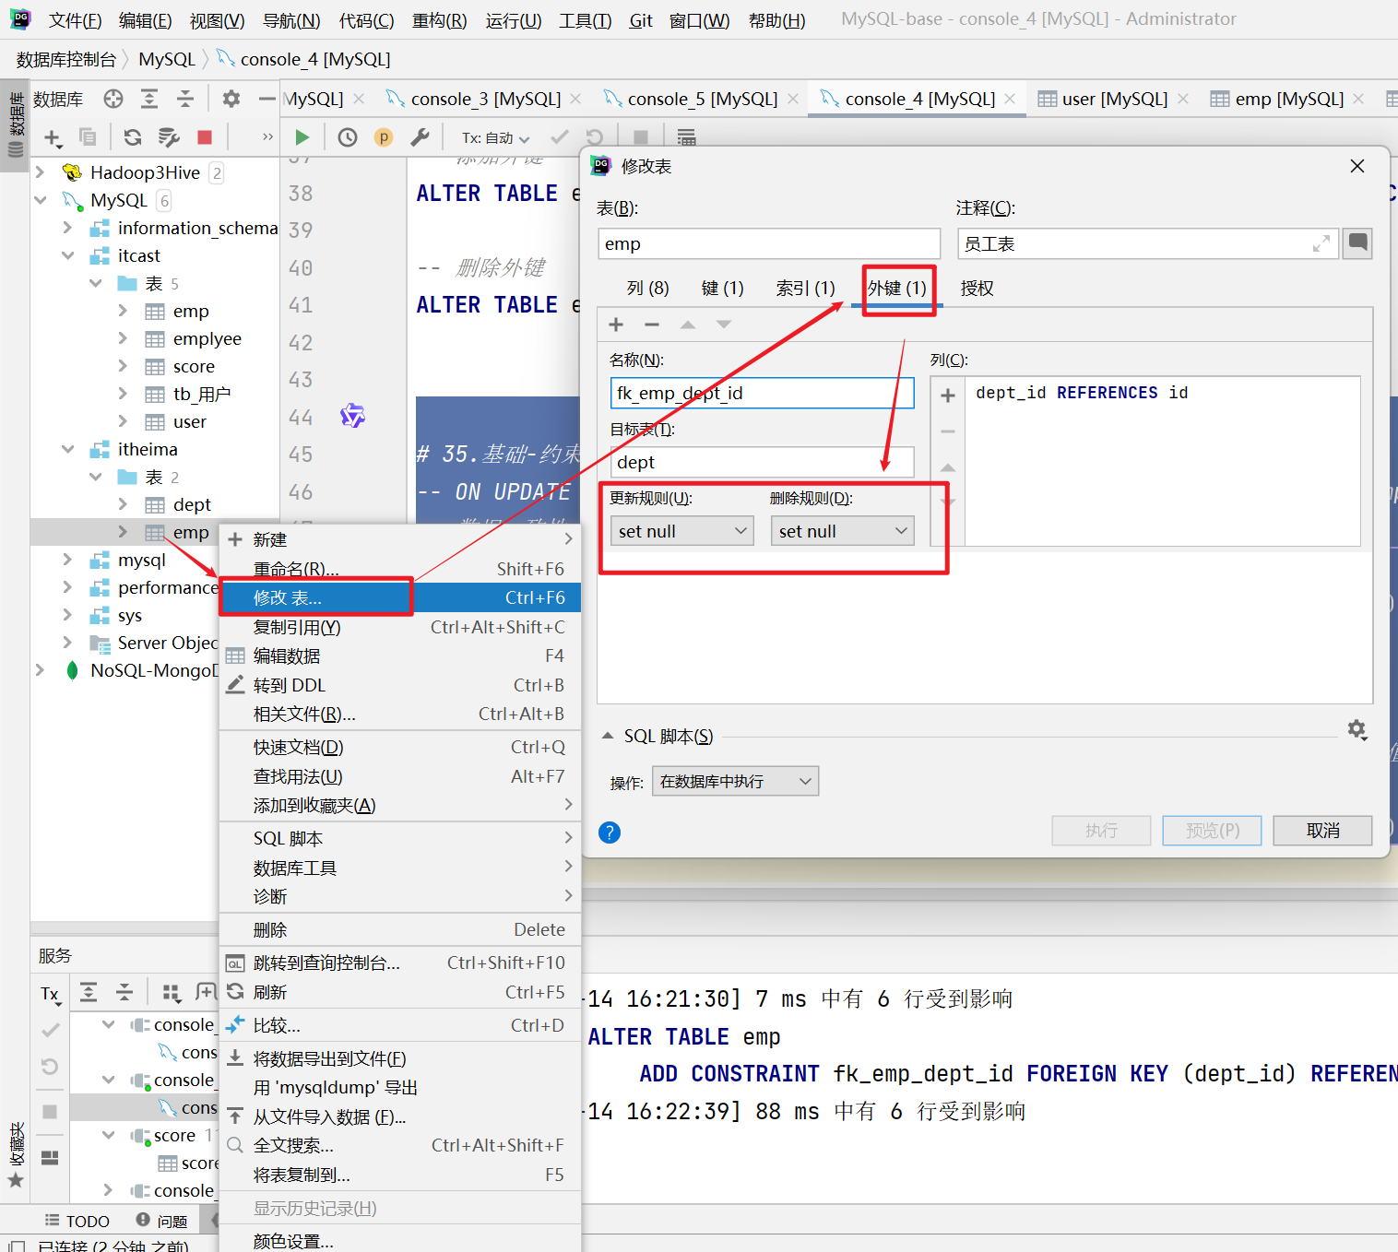Select 修改 表... context menu item
The width and height of the screenshot is (1398, 1252).
coord(400,597)
